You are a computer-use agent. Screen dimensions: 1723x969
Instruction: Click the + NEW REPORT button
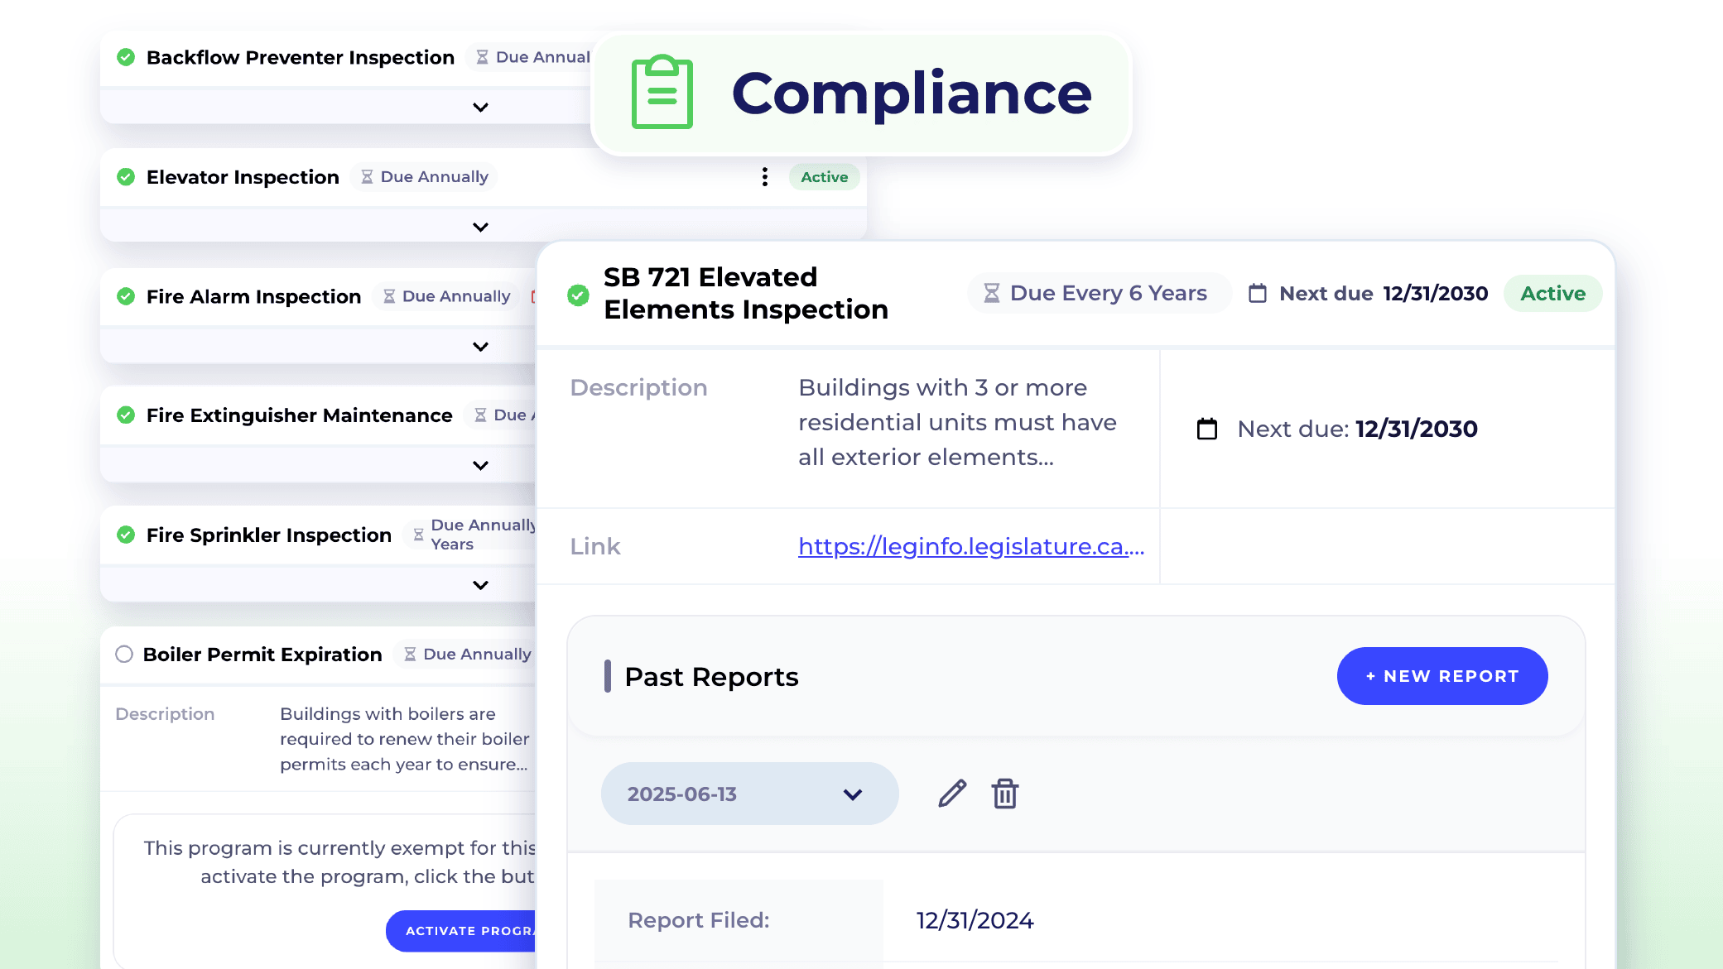pos(1441,676)
